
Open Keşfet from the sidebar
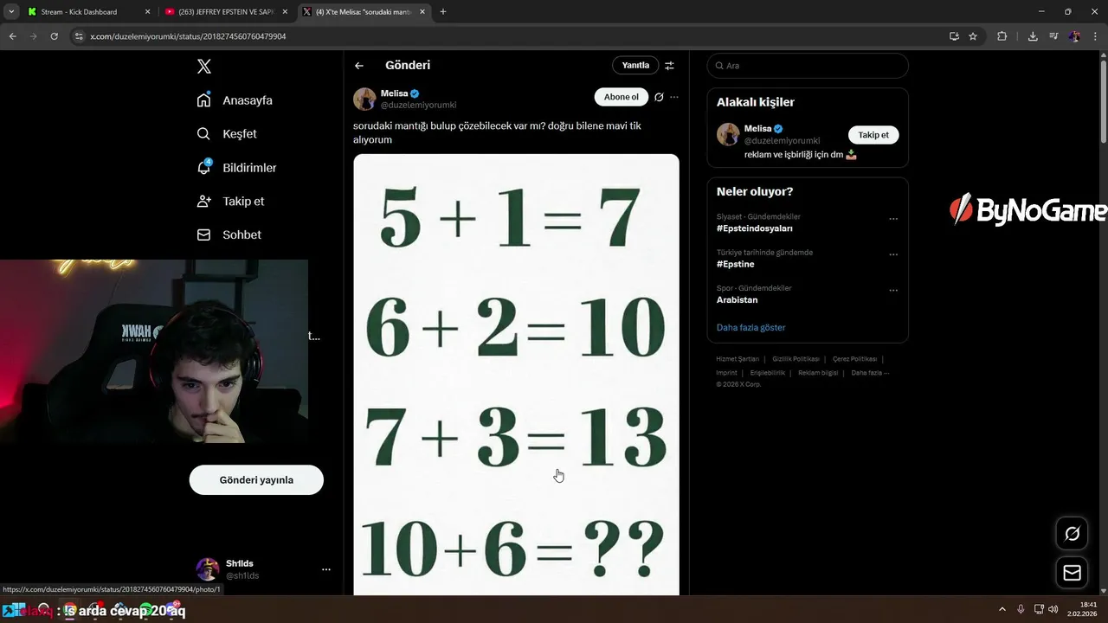pyautogui.click(x=227, y=134)
